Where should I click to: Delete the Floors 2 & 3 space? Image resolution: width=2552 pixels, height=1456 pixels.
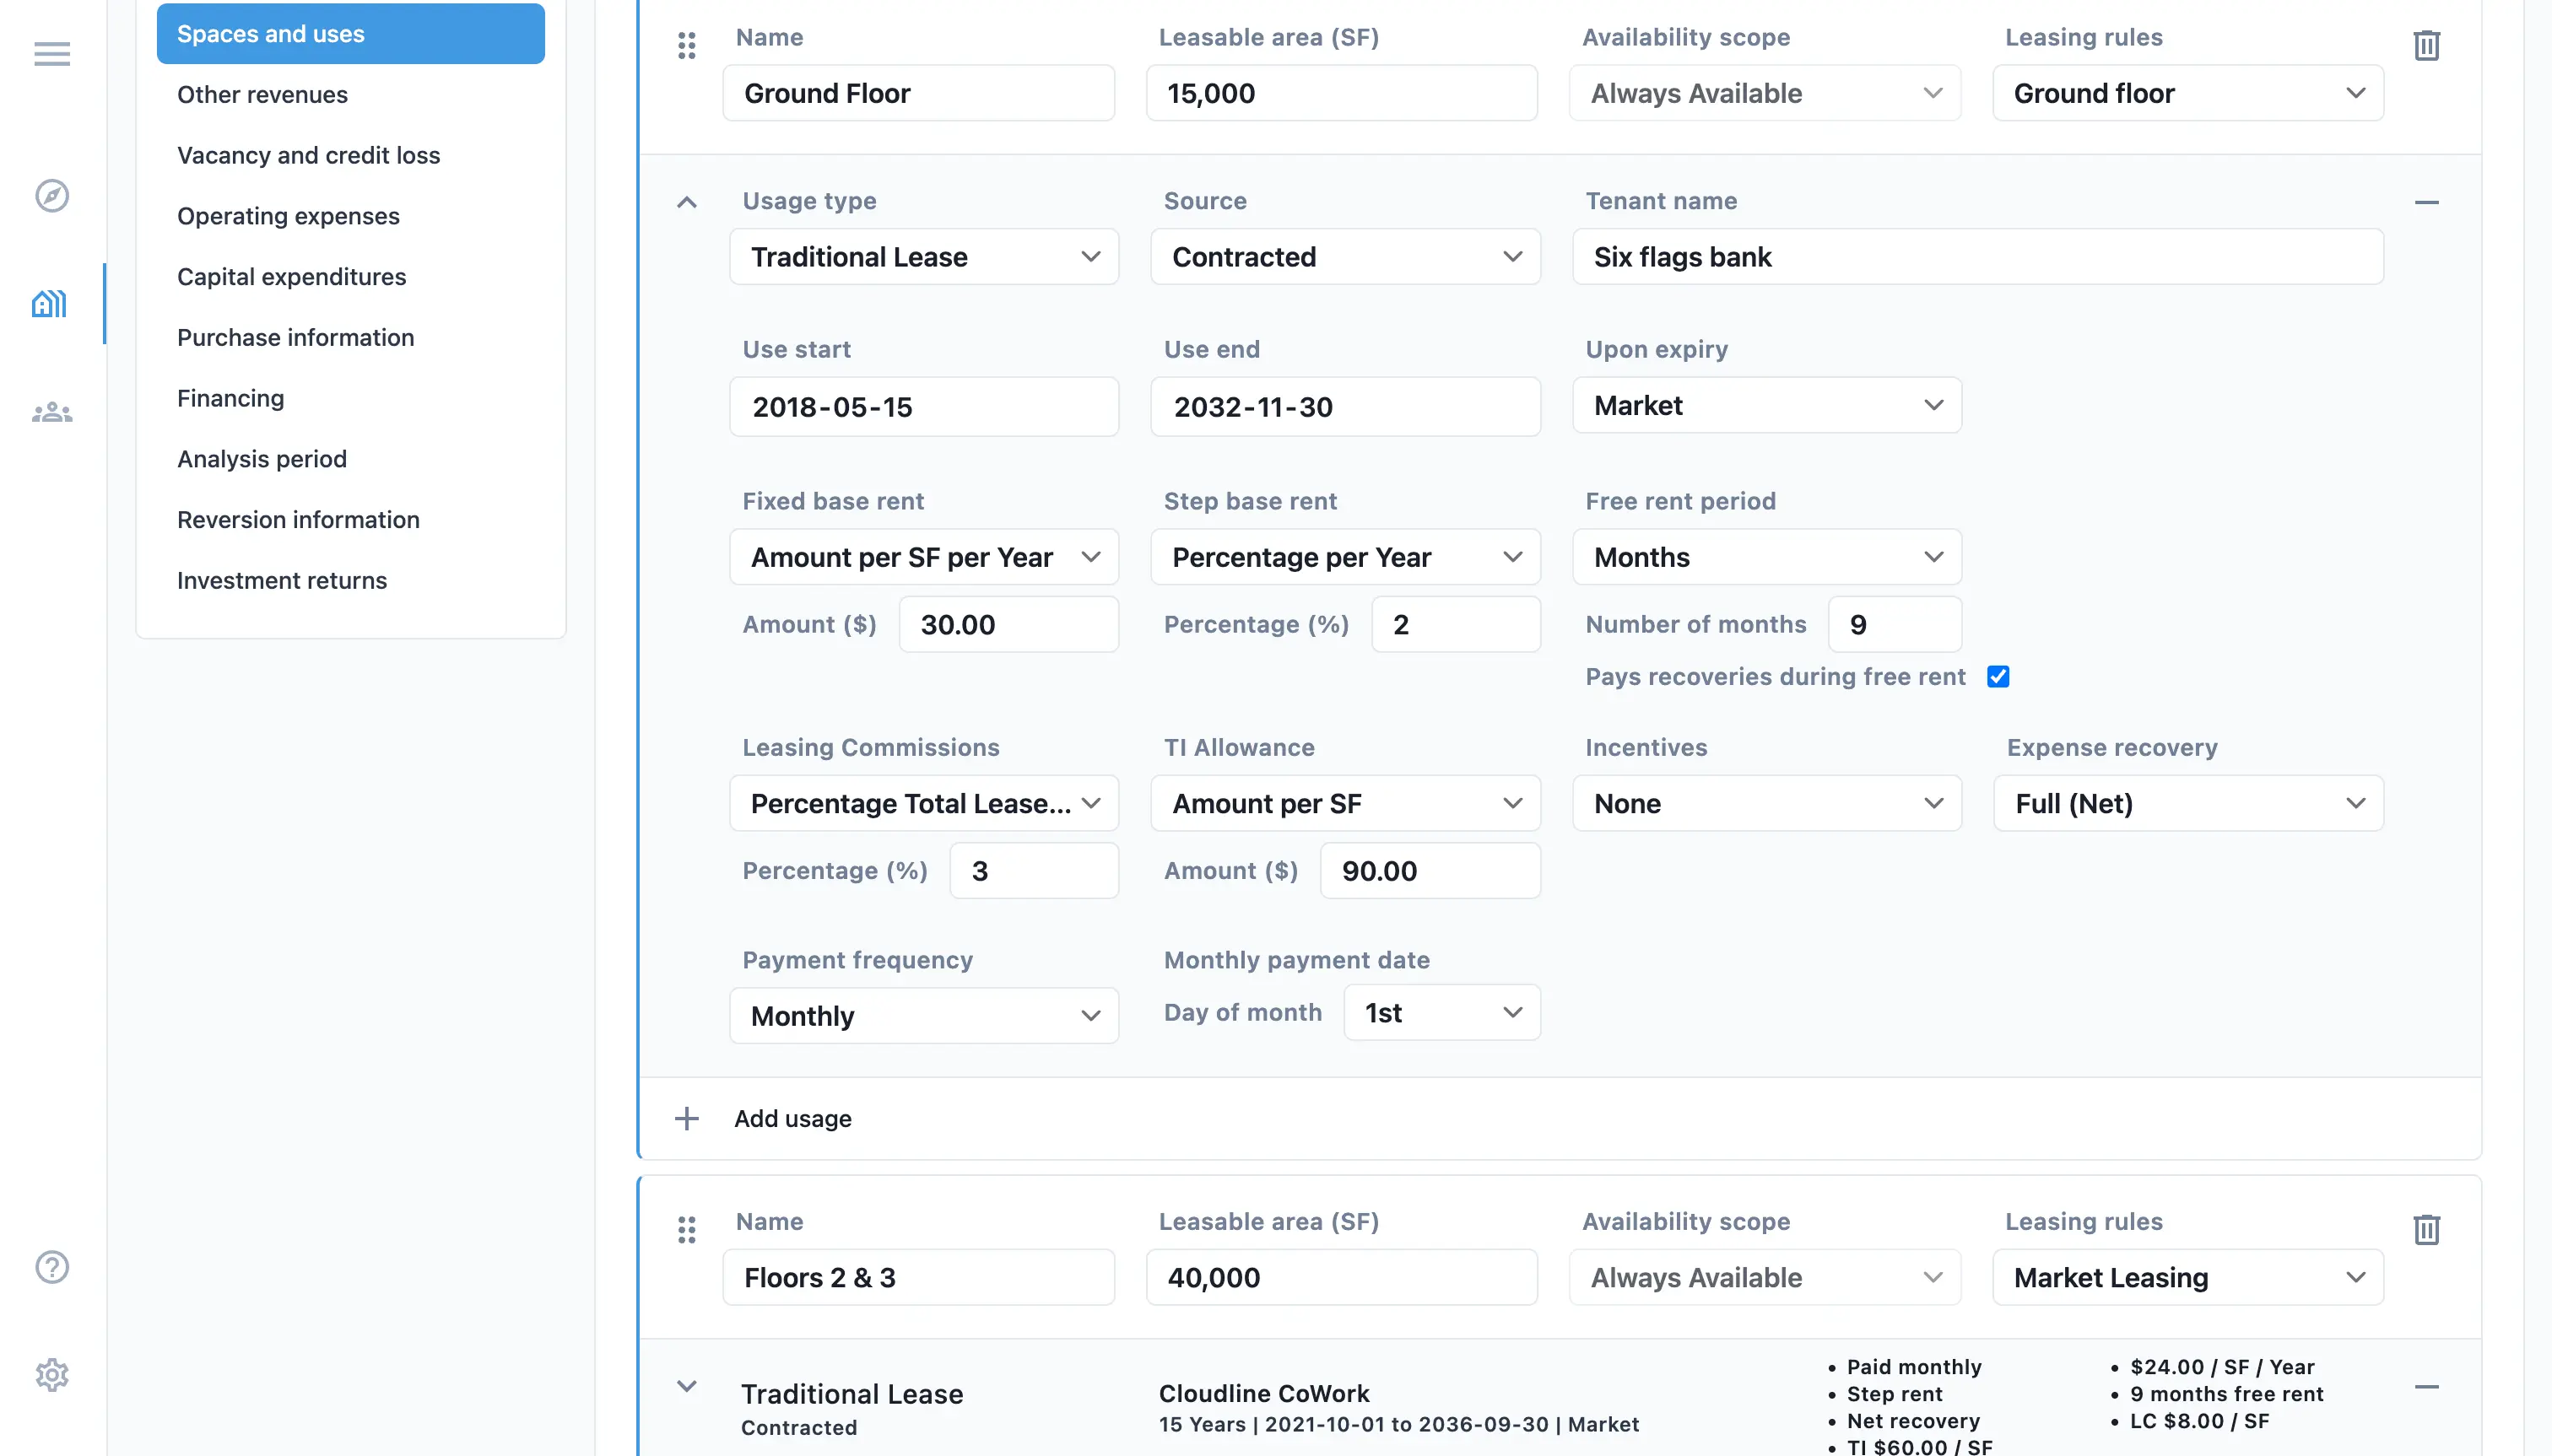pyautogui.click(x=2426, y=1230)
